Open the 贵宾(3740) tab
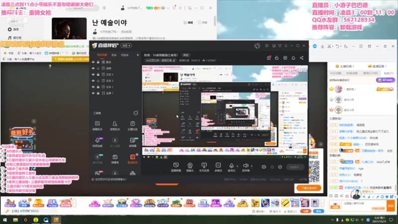Viewport: 398px width, 224px height. 370,73
